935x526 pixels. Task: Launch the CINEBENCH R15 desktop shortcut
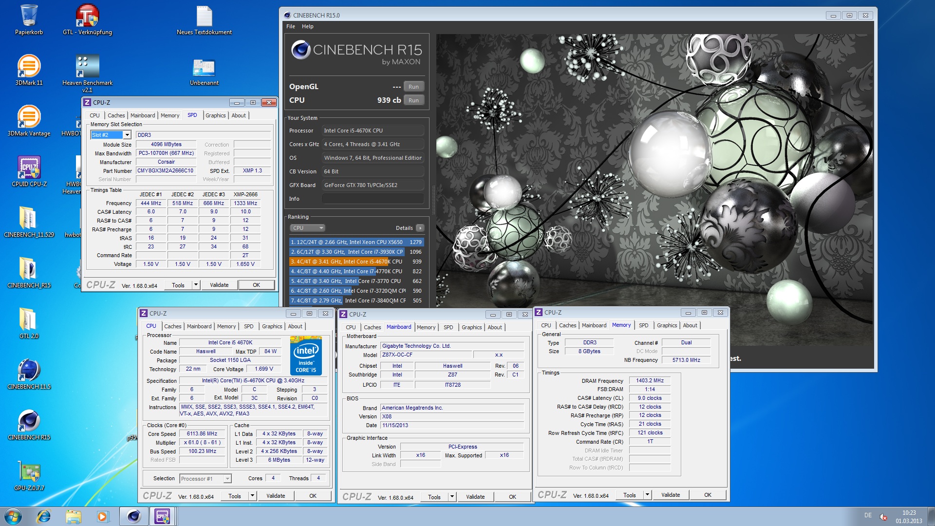coord(29,425)
